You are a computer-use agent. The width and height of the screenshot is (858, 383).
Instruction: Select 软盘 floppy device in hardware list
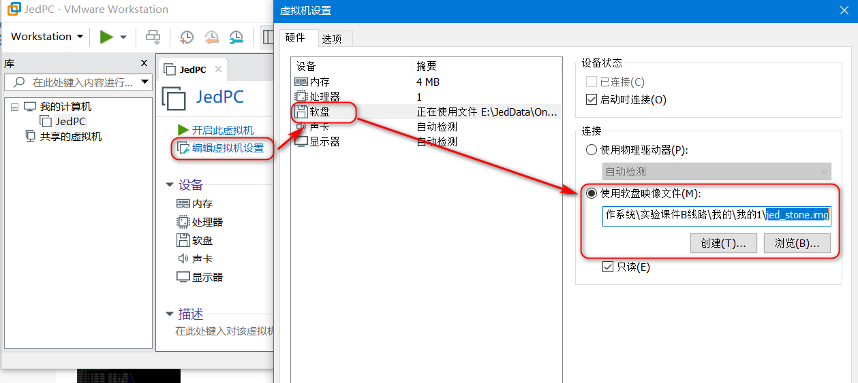point(427,112)
